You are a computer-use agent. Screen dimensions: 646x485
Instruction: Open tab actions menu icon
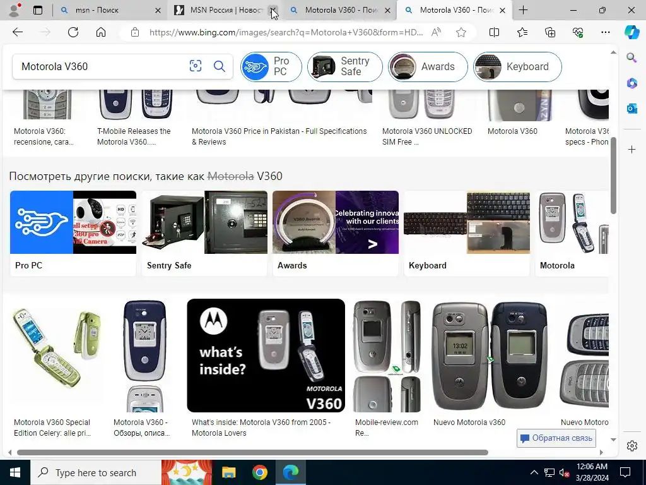point(37,10)
